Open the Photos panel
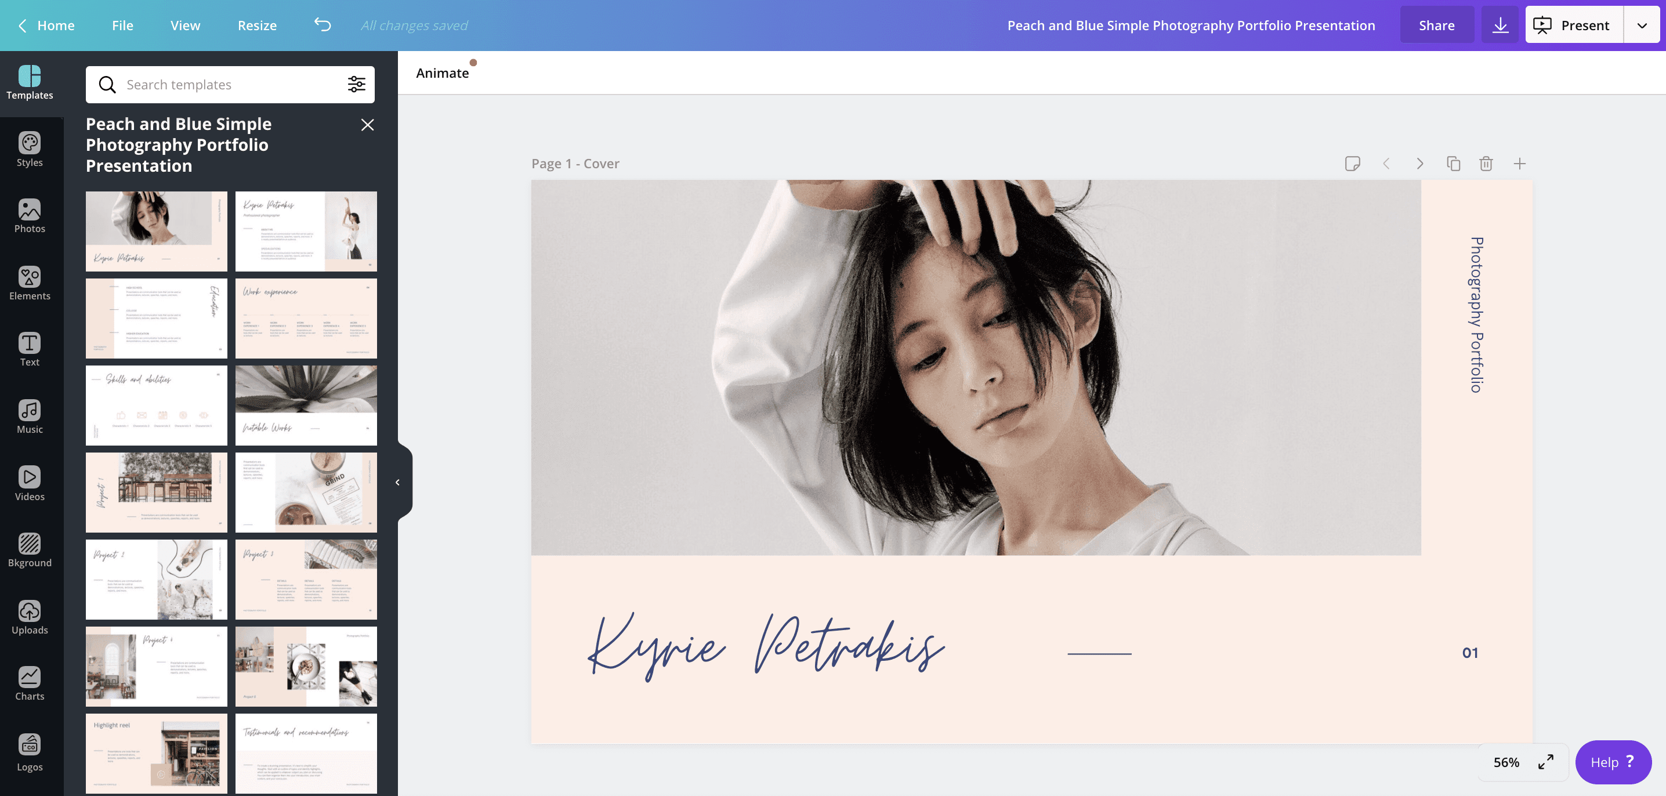This screenshot has width=1666, height=796. coord(30,212)
